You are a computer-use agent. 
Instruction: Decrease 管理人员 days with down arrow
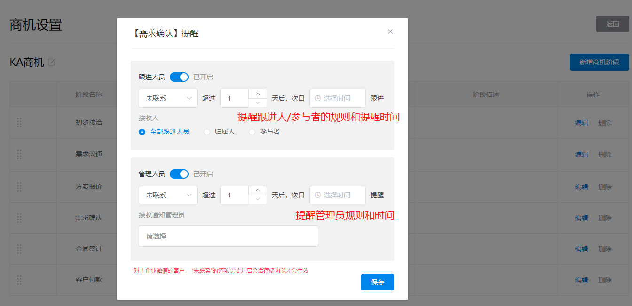(x=257, y=199)
